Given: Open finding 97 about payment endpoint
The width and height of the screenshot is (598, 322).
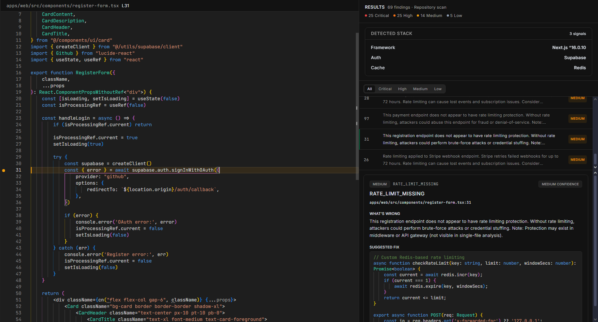Looking at the screenshot, I should point(466,119).
